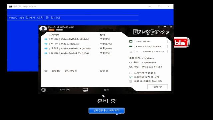The height and width of the screenshot is (120, 213).
Task: Close the EasyDrv7 window
Action: coord(171,27)
